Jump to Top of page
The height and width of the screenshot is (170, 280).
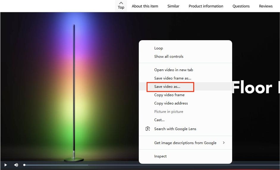pos(121,6)
